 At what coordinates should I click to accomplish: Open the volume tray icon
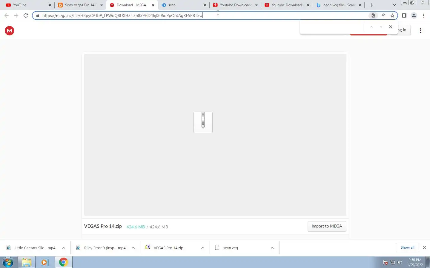pyautogui.click(x=400, y=262)
